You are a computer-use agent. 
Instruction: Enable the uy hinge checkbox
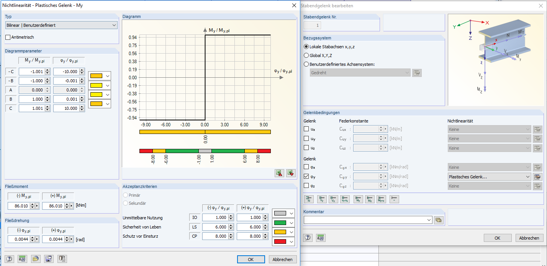[x=306, y=138]
